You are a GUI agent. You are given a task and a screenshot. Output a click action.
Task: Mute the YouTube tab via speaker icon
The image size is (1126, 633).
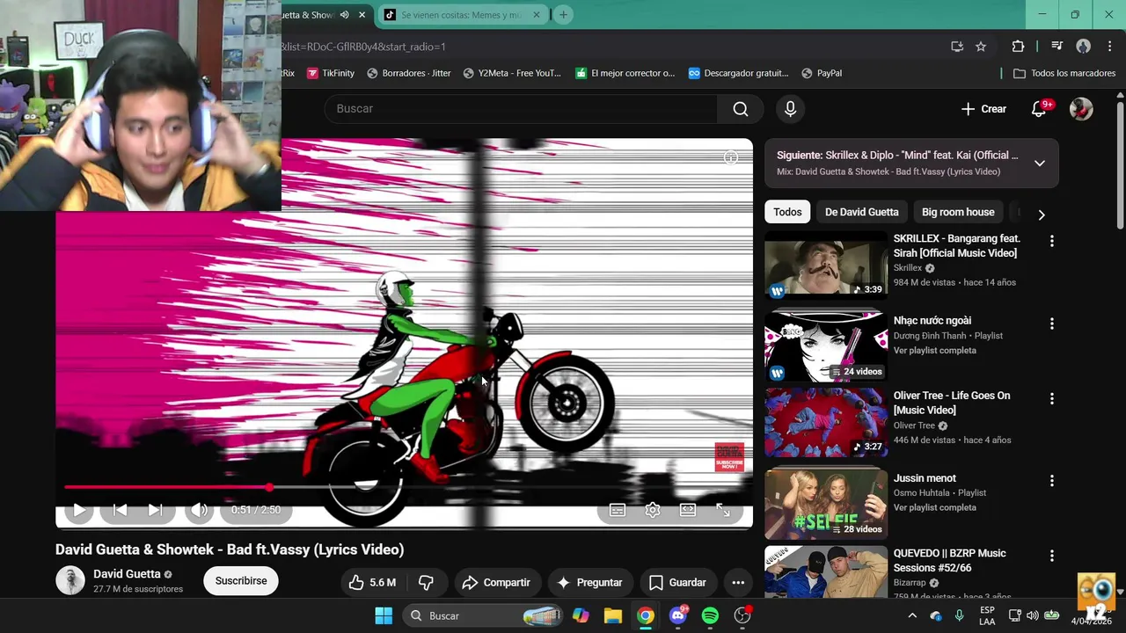pos(344,15)
